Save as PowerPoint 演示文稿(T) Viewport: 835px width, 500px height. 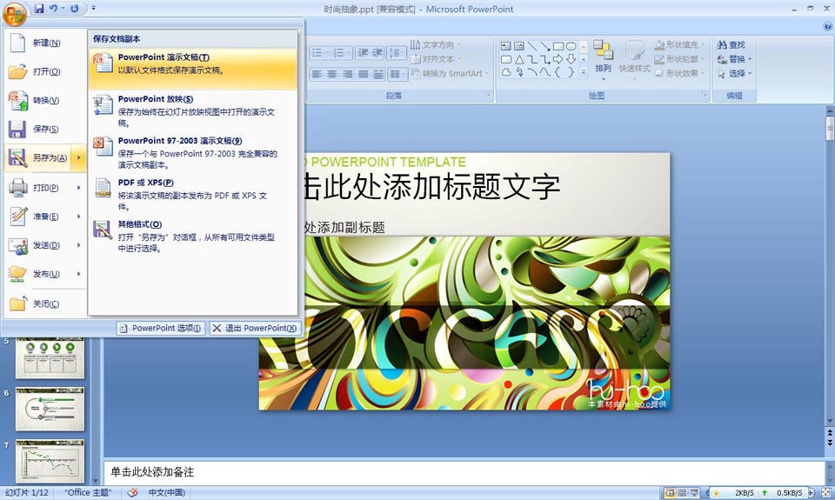point(193,69)
